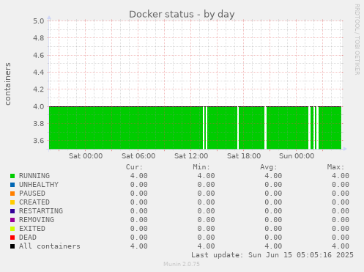Click the Cur: column header

[134, 167]
